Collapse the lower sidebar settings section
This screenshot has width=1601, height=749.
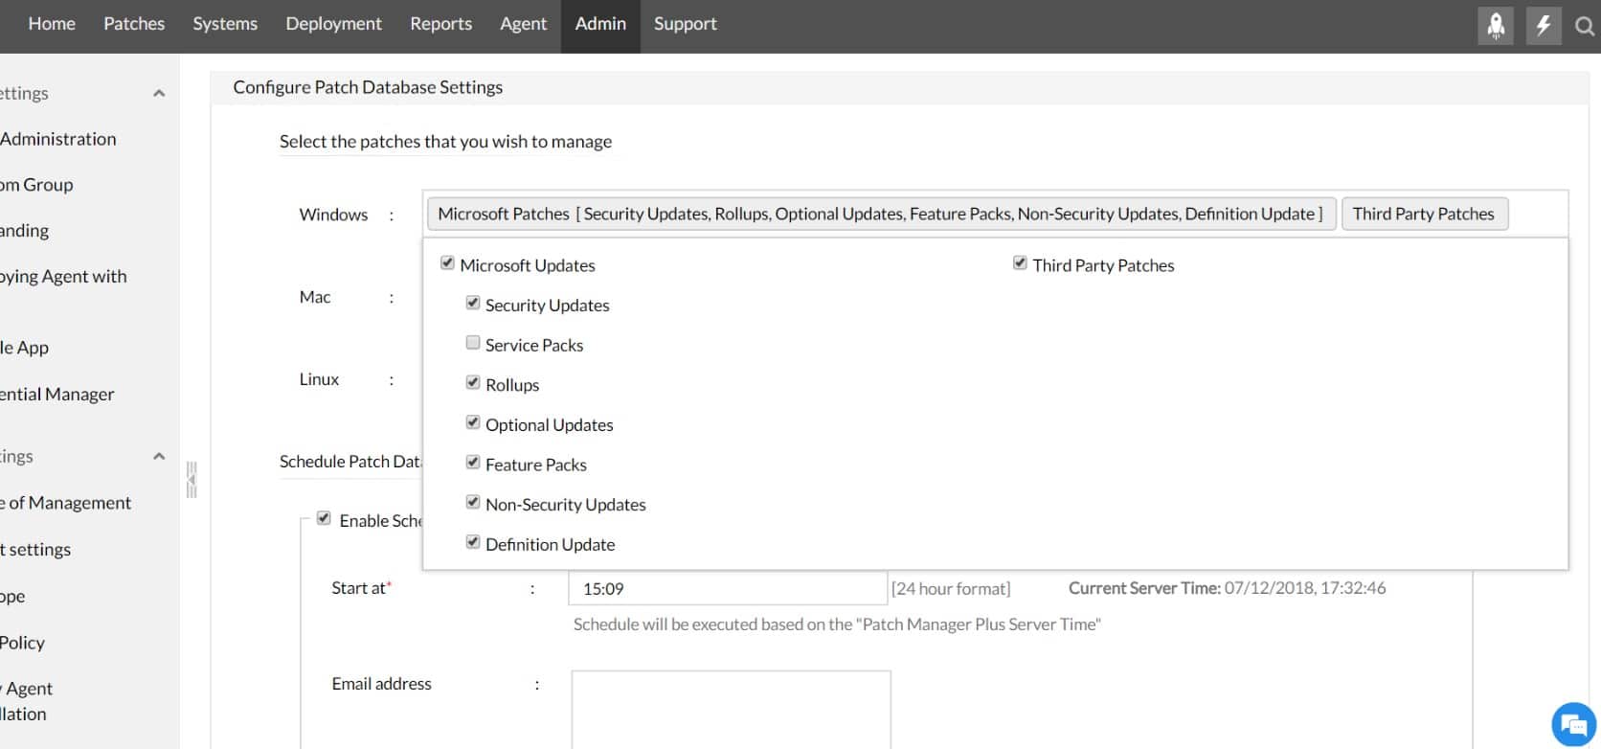click(x=159, y=457)
